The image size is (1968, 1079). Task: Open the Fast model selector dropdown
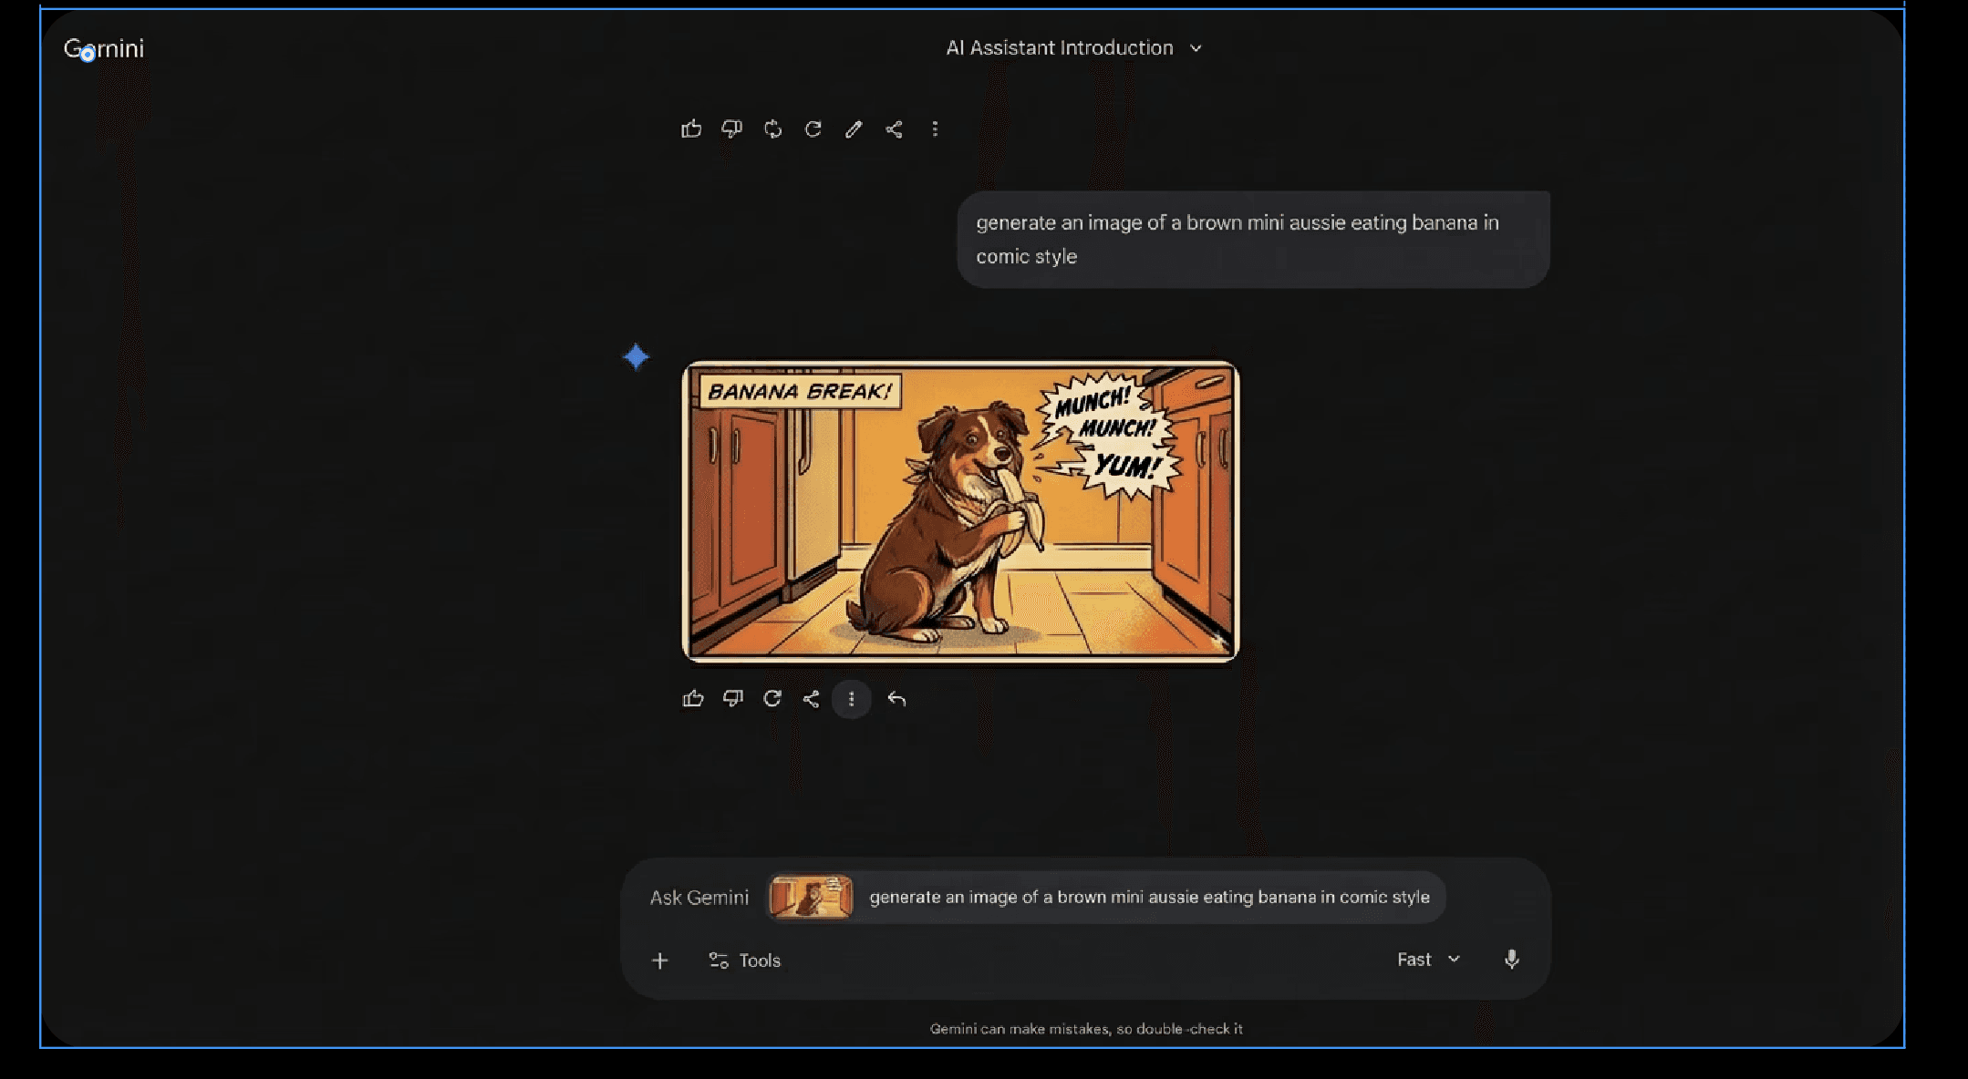1428,959
